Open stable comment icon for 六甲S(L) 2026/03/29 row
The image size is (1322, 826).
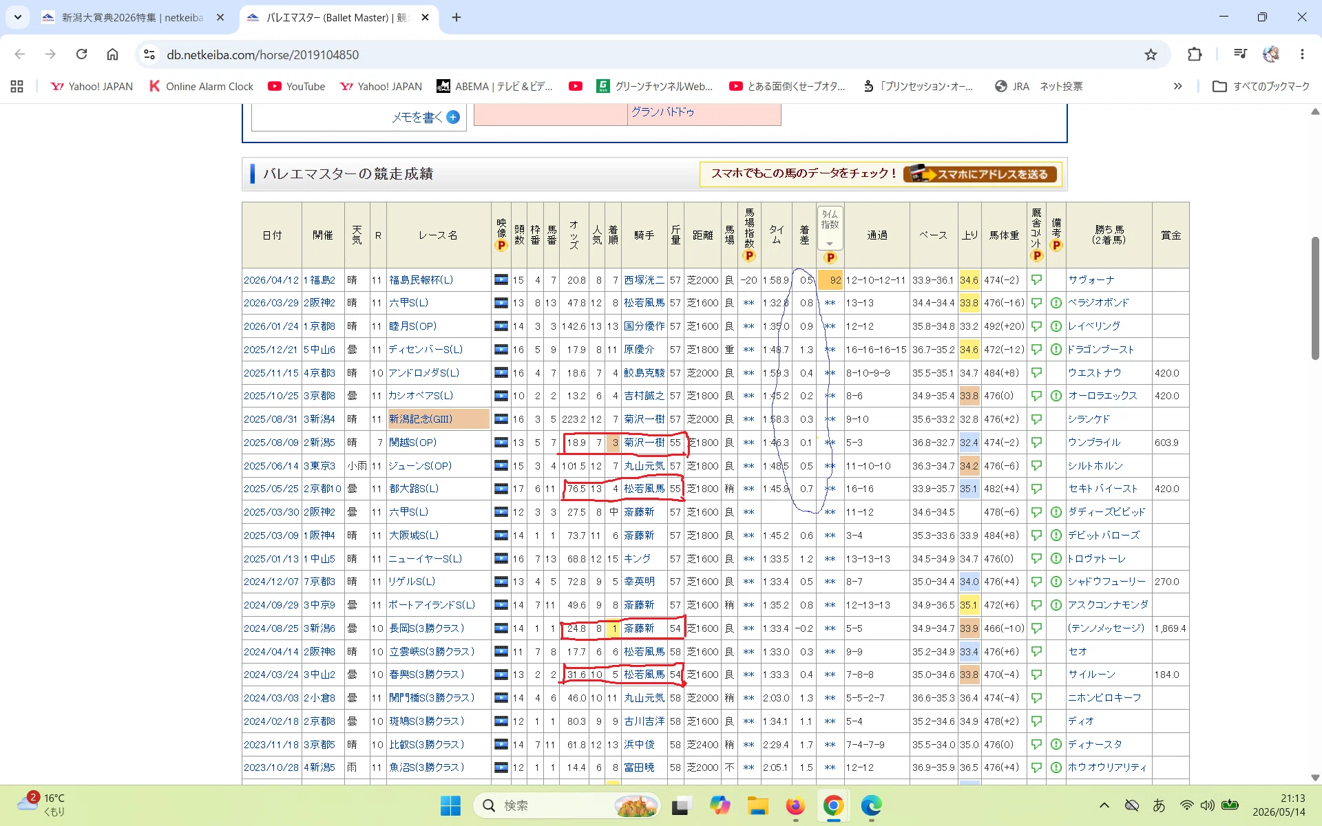point(1036,303)
